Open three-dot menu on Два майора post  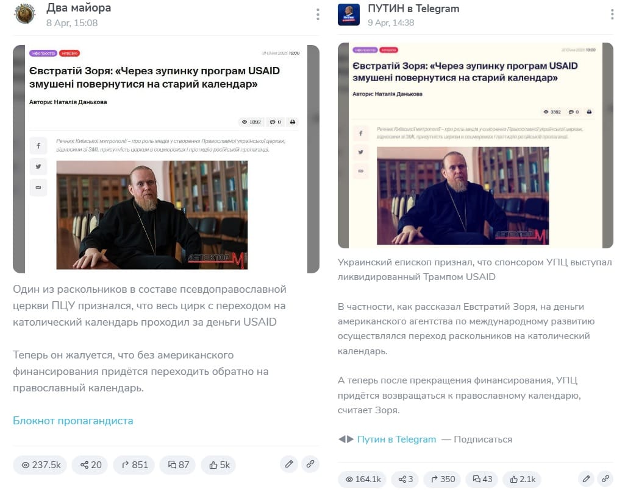[x=318, y=15]
